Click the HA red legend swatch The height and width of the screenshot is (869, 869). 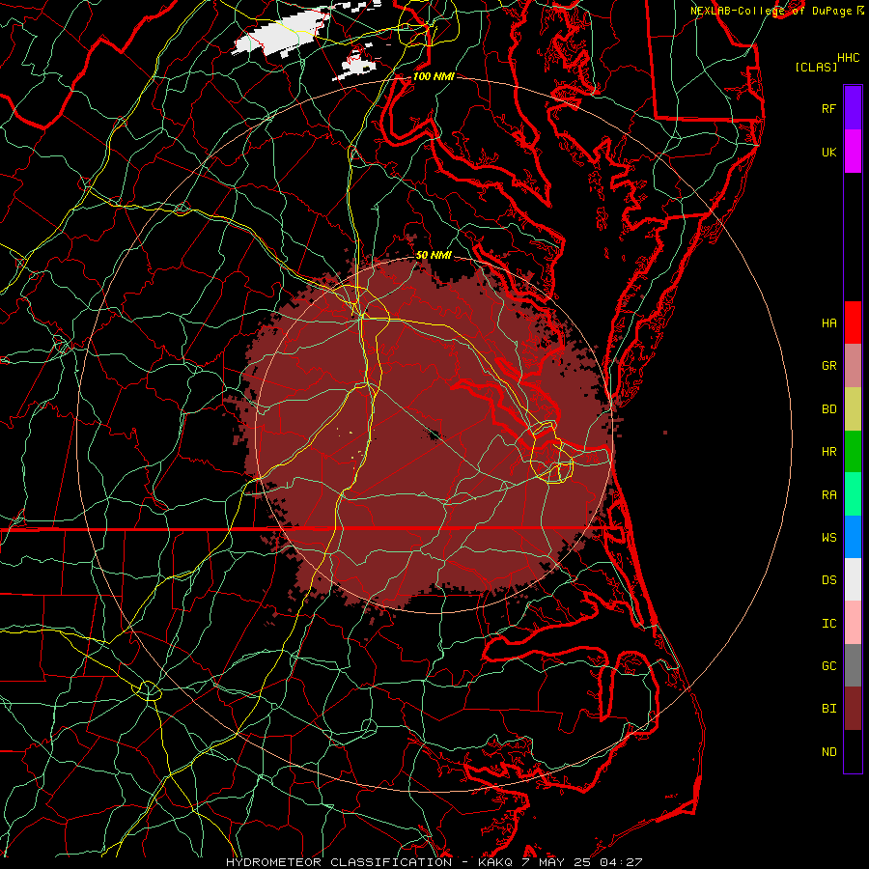pyautogui.click(x=853, y=322)
